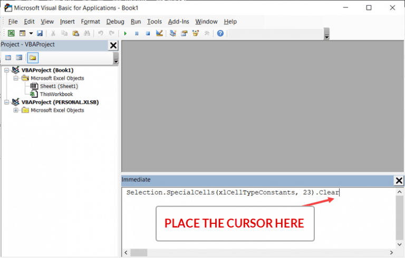
Task: Open Help via the question mark icon
Action: click(x=220, y=33)
